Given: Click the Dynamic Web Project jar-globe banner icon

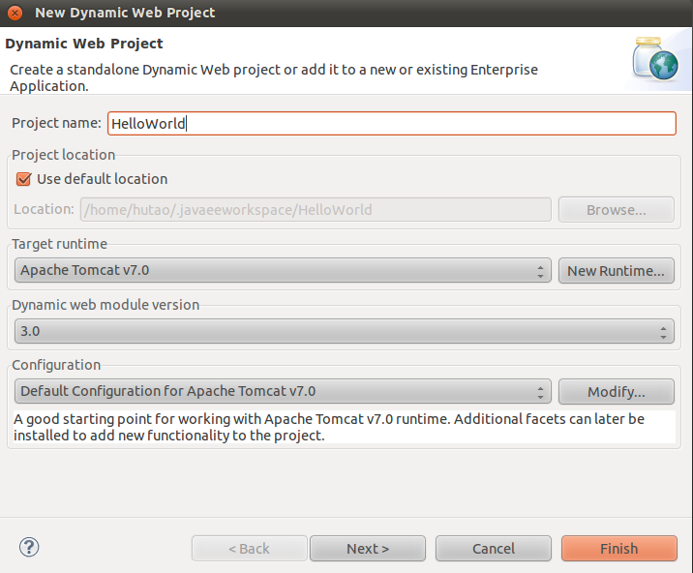Looking at the screenshot, I should tap(655, 58).
